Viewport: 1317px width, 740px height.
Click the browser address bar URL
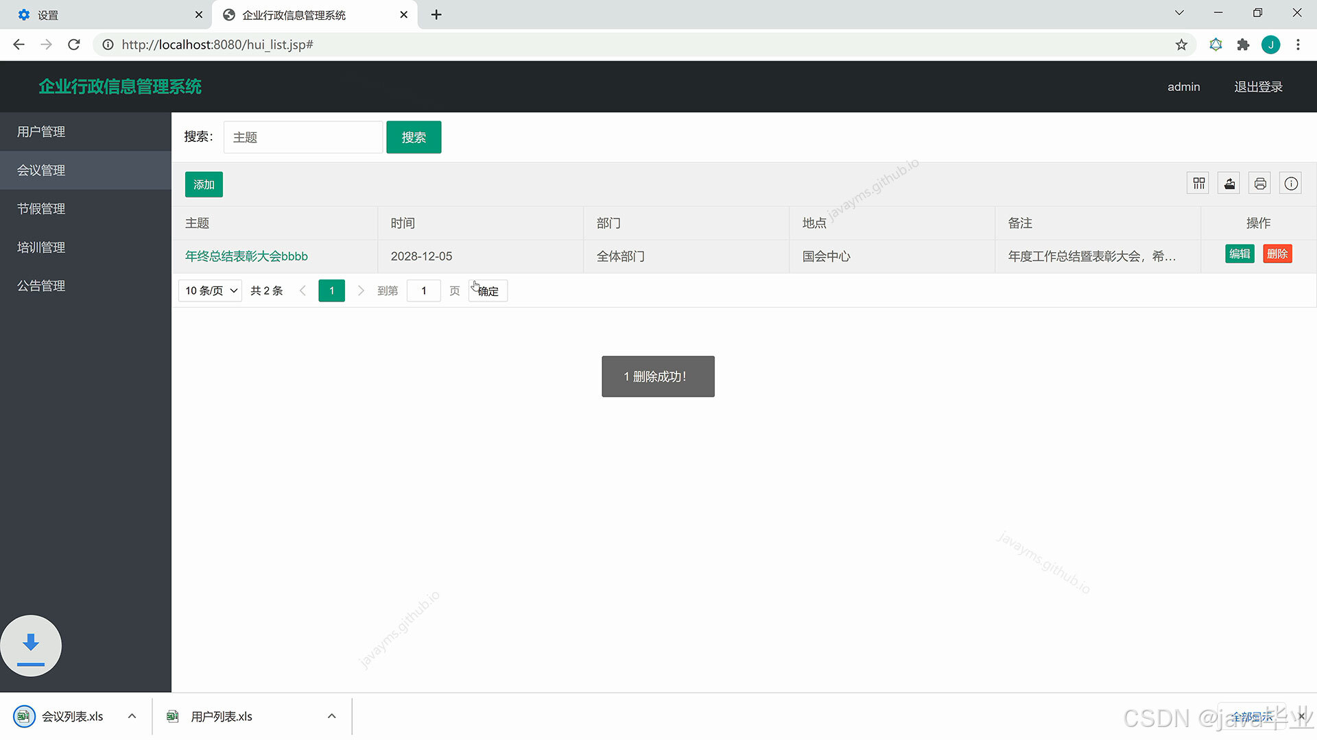point(217,45)
